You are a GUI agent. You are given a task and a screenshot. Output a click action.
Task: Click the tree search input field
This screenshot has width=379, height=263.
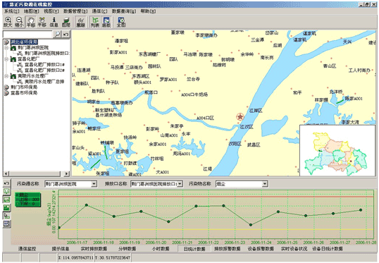(27, 34)
